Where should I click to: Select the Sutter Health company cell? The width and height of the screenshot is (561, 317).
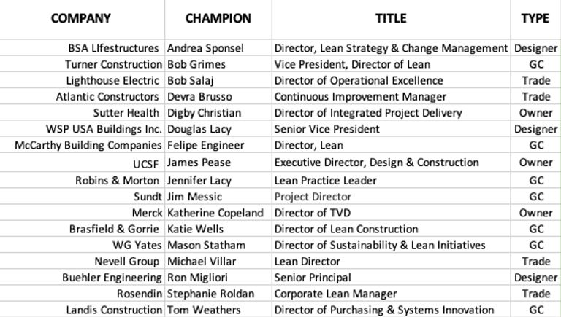click(x=126, y=113)
